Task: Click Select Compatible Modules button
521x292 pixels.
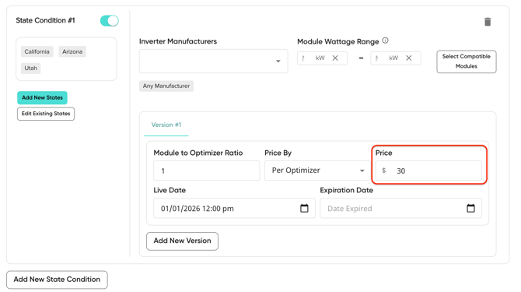Action: pos(466,62)
